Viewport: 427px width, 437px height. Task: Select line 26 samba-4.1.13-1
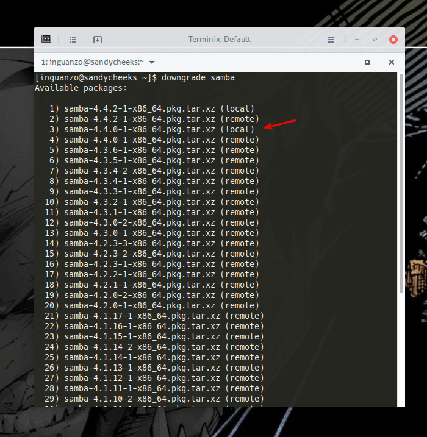tap(154, 368)
